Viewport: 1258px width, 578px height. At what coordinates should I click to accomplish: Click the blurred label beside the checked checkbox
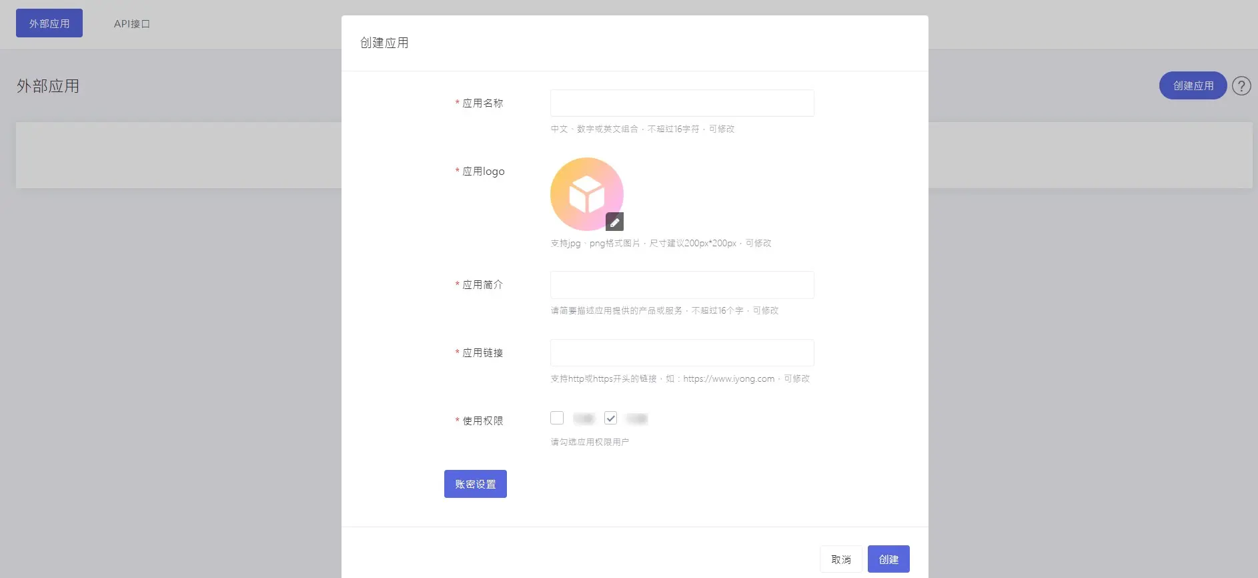636,418
